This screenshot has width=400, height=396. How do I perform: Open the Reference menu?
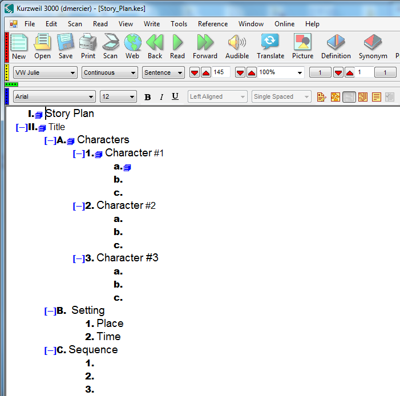pos(212,24)
